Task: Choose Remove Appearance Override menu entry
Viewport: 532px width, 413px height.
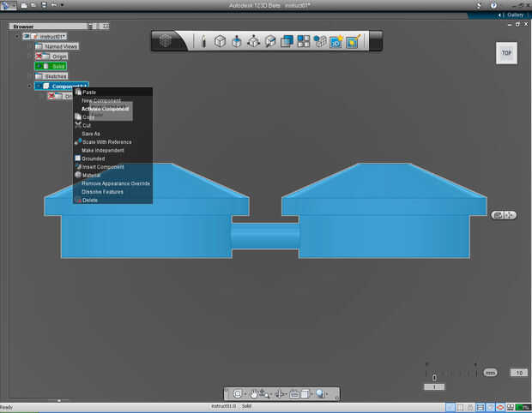Action: click(x=116, y=183)
